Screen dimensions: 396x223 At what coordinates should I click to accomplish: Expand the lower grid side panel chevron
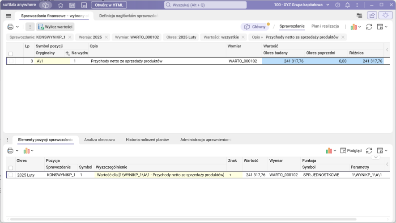click(387, 164)
